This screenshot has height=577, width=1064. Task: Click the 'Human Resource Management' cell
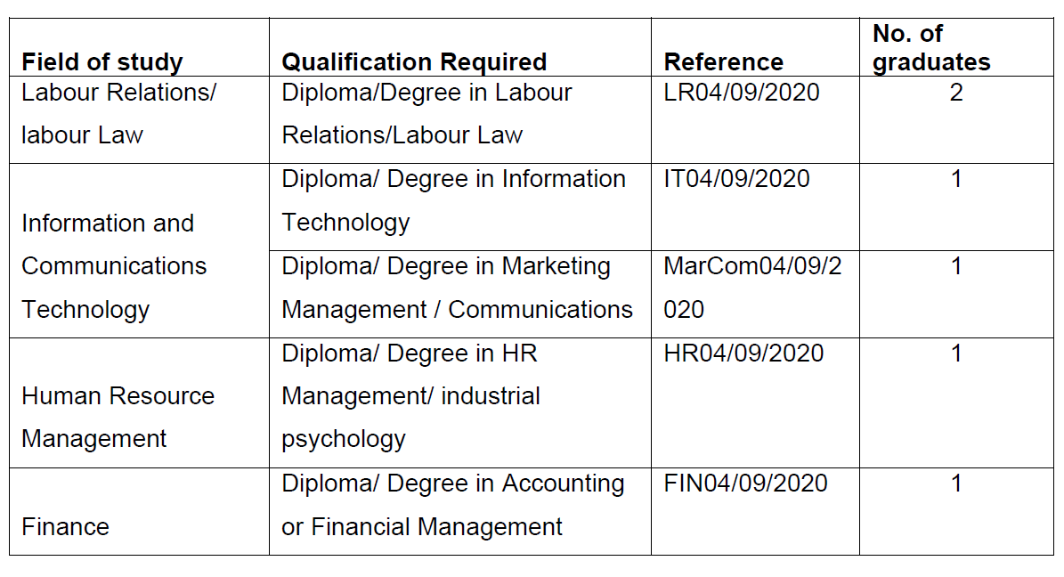coord(118,417)
